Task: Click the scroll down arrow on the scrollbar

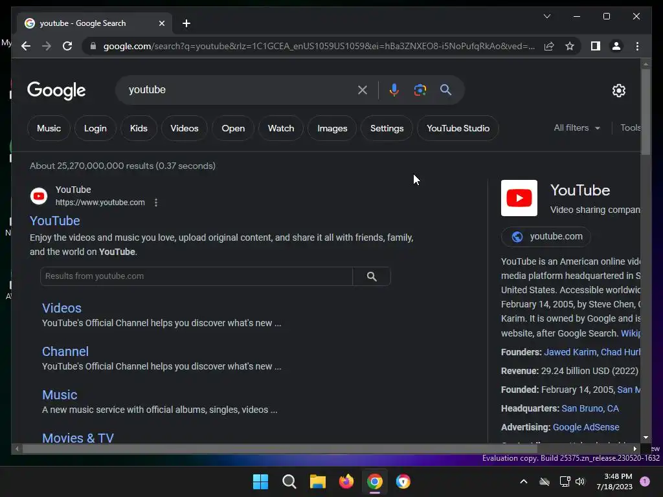Action: click(x=646, y=438)
